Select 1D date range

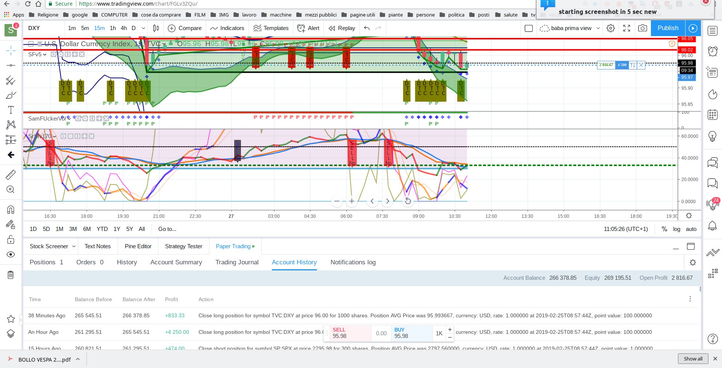33,229
